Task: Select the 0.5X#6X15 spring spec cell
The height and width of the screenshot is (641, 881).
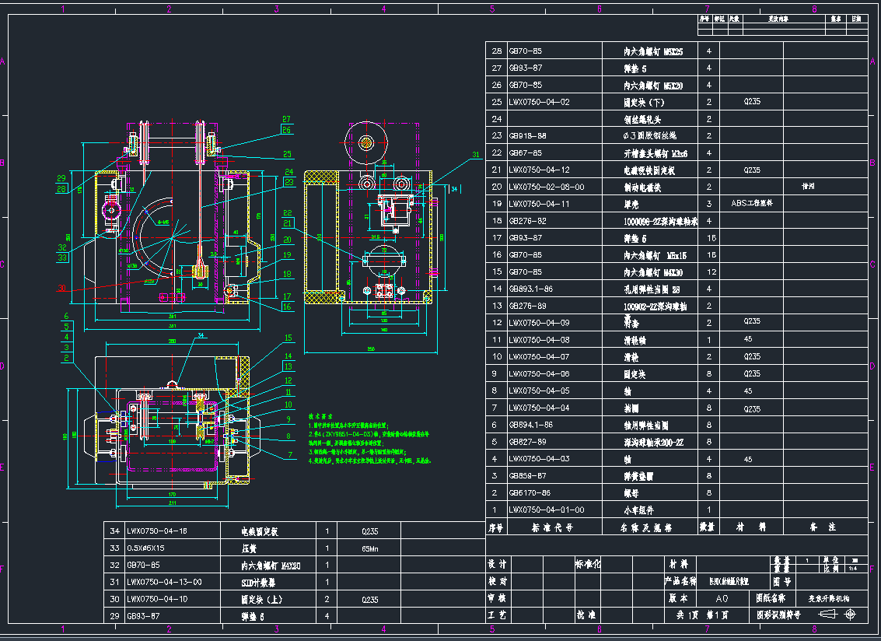Action: (x=149, y=548)
